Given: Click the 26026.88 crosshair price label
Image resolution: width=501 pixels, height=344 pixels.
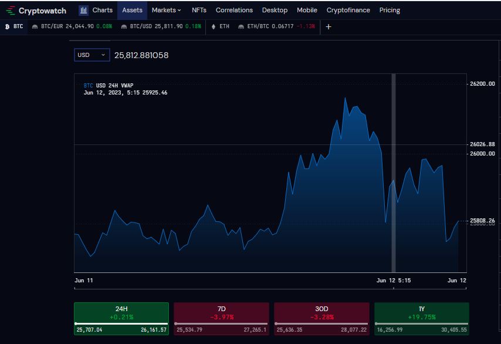Looking at the screenshot, I should click(x=482, y=144).
